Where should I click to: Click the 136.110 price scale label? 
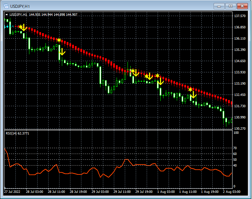(x=240, y=38)
